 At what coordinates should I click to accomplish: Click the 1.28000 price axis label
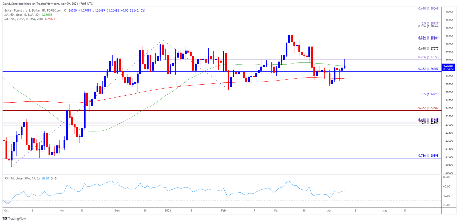(x=448, y=45)
